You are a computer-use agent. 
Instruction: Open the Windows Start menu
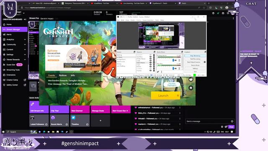[3, 132]
